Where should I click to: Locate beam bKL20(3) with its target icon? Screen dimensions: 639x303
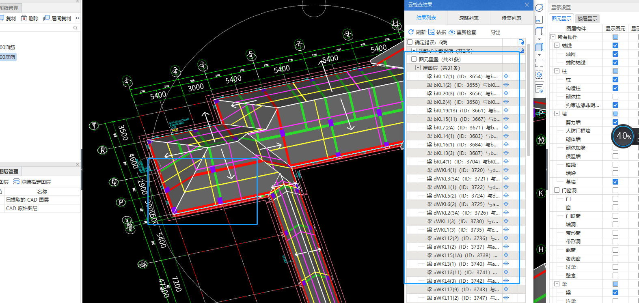tap(506, 93)
